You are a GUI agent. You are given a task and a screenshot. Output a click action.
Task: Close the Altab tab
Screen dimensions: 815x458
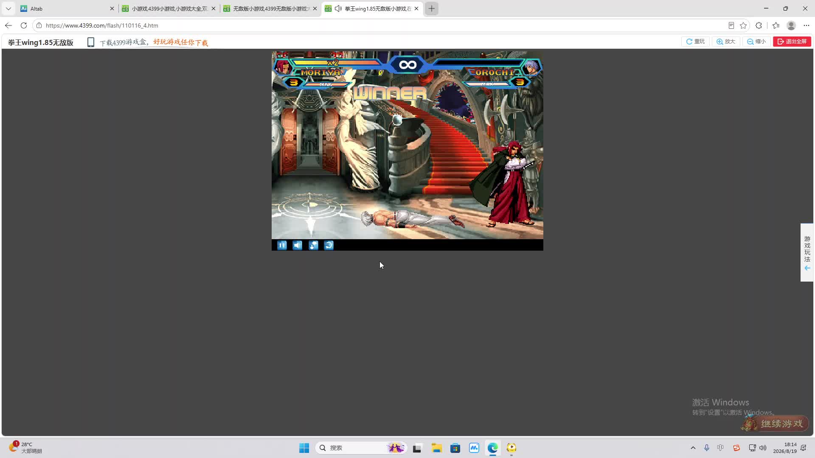click(x=112, y=8)
